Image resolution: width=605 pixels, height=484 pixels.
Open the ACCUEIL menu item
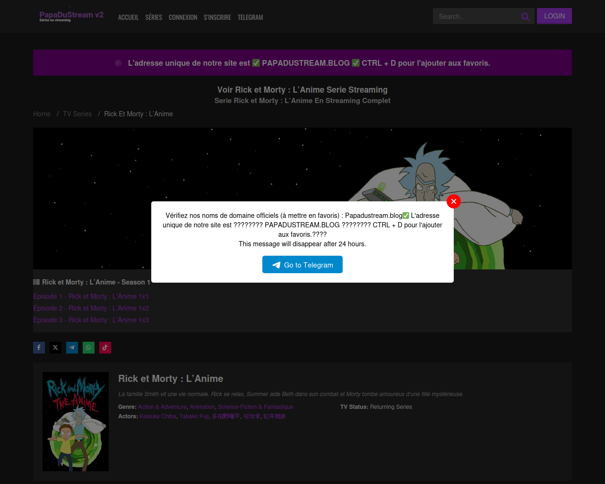tap(129, 17)
